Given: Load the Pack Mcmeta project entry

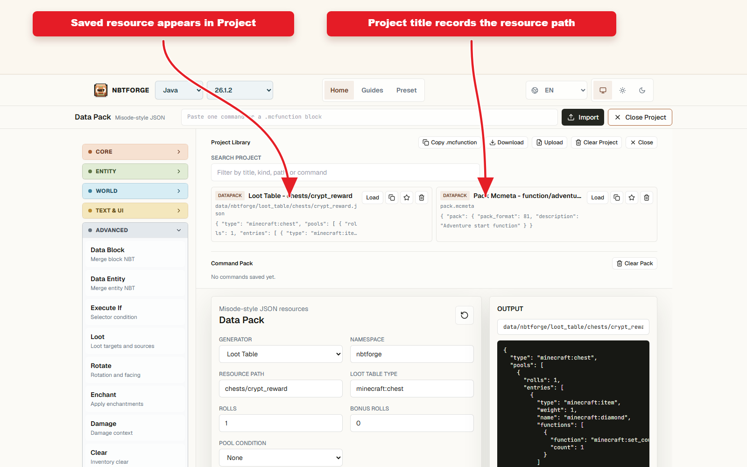Looking at the screenshot, I should click(x=598, y=198).
